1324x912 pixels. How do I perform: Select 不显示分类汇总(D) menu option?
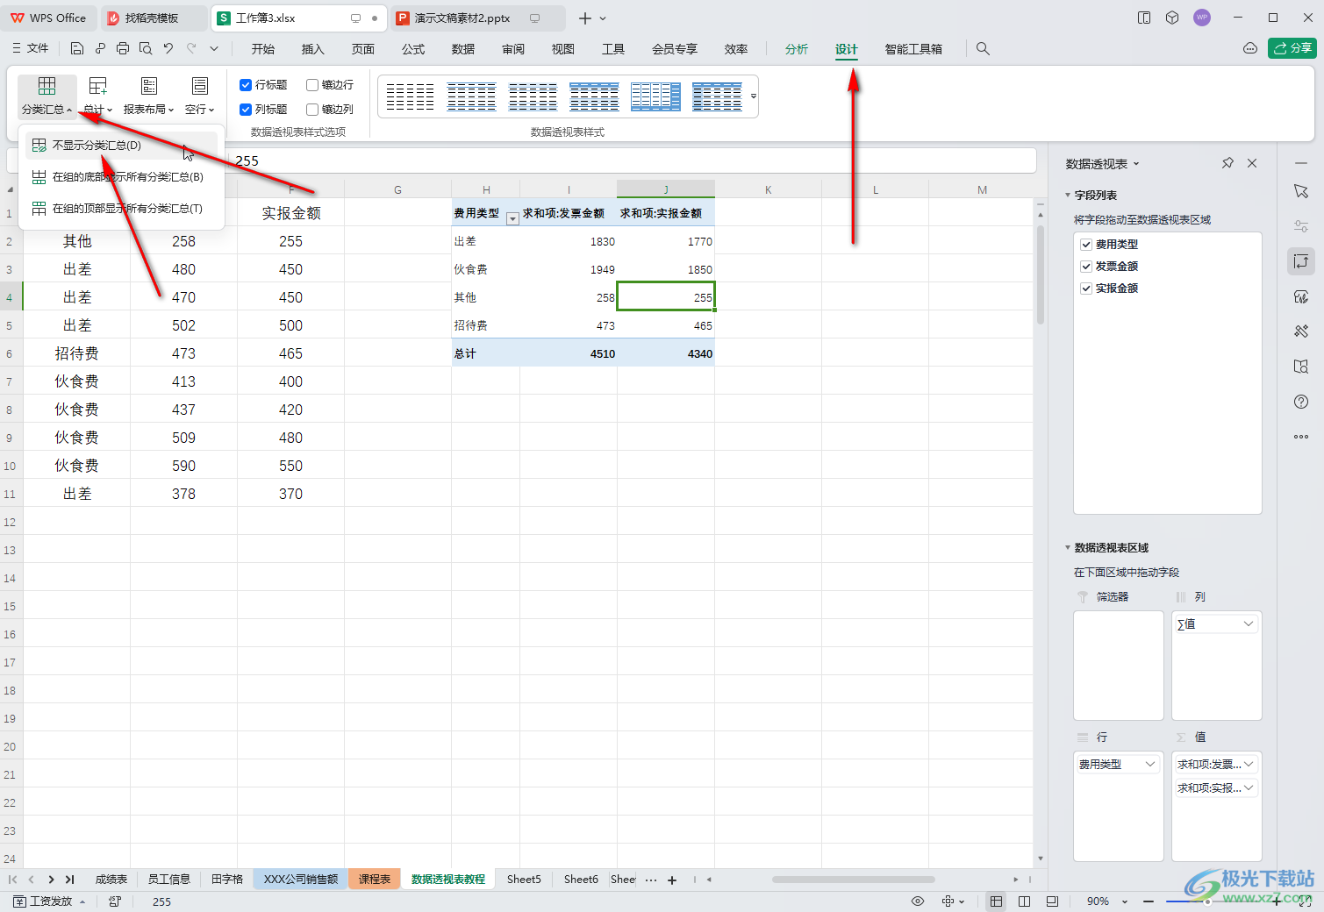(x=121, y=146)
